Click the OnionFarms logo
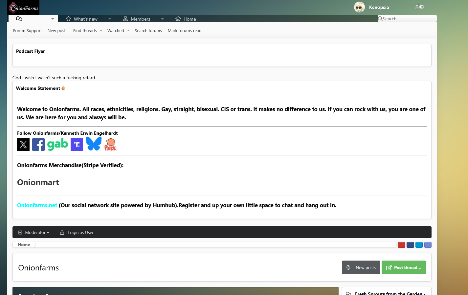 (x=23, y=7)
